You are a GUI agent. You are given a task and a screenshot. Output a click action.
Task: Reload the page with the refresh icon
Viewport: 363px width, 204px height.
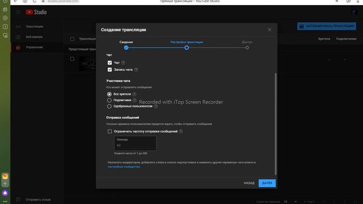(x=34, y=1)
